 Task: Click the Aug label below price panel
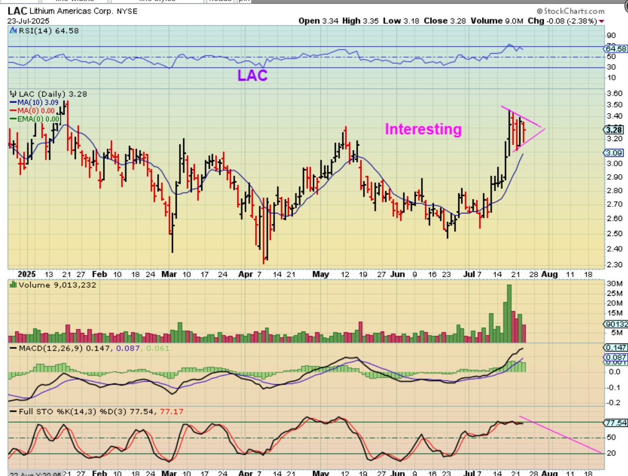pyautogui.click(x=550, y=275)
